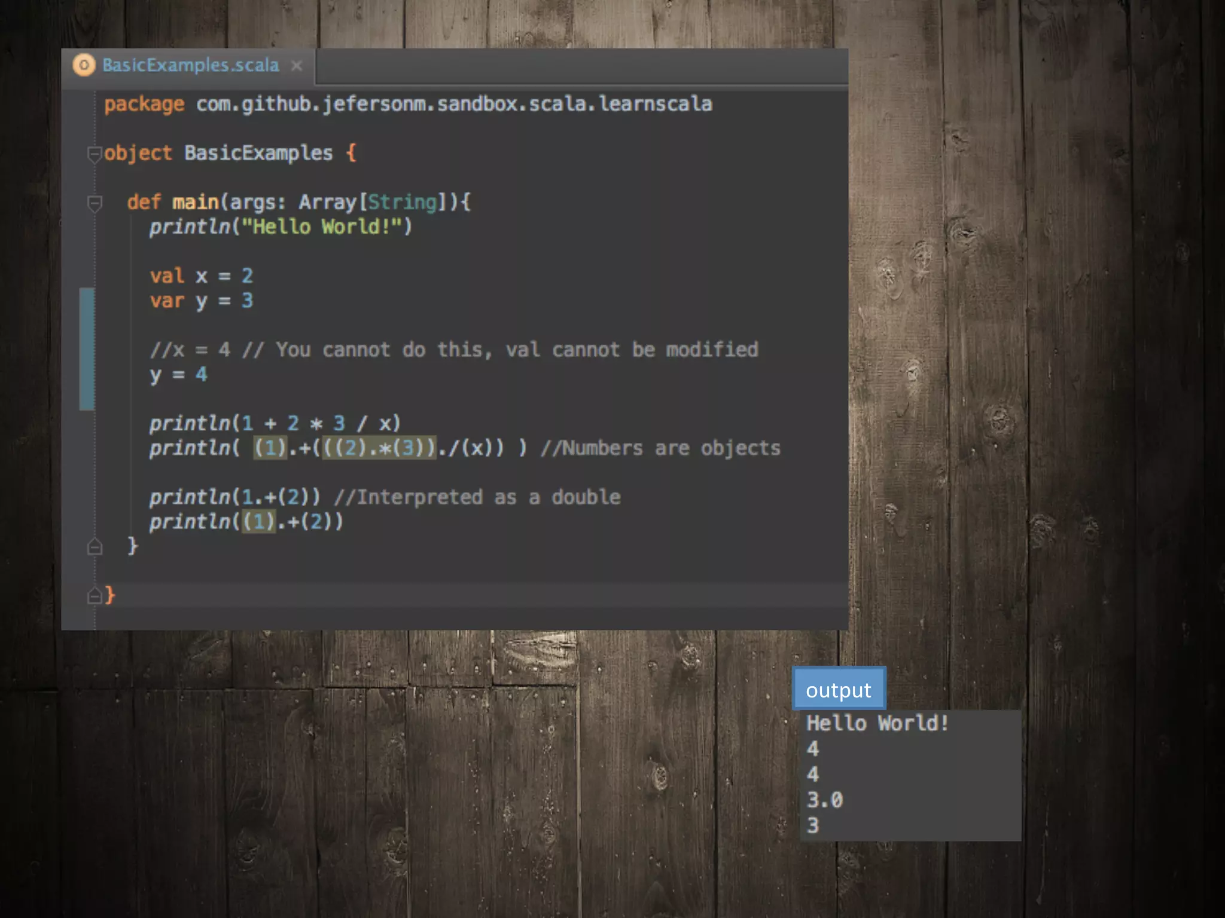The height and width of the screenshot is (918, 1225).
Task: Click the Scala object icon in the tab
Action: point(84,65)
